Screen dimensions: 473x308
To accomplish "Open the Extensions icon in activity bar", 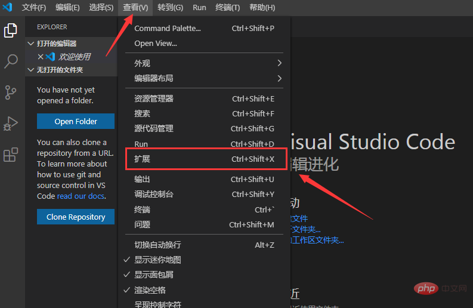I will click(11, 155).
